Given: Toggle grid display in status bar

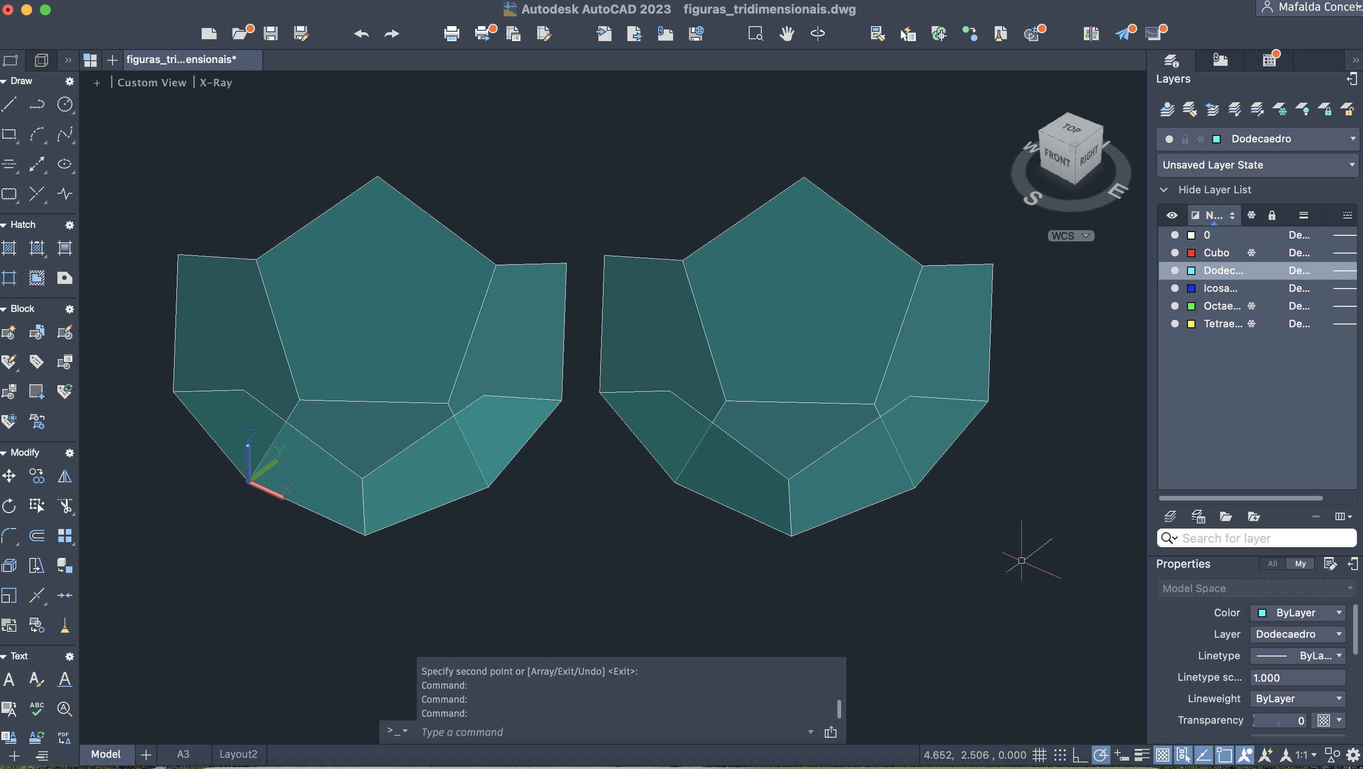Looking at the screenshot, I should [1039, 755].
